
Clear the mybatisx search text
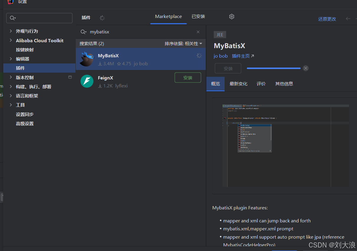pyautogui.click(x=198, y=32)
